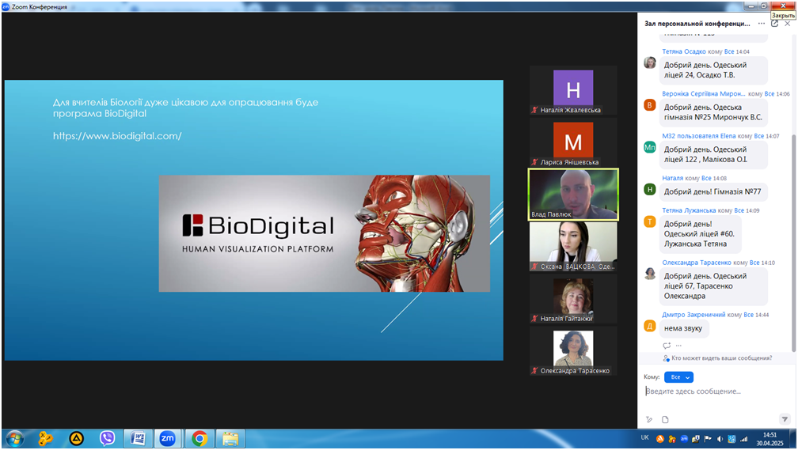Select Оксана Вацкова video tile
The image size is (798, 450).
coord(573,247)
